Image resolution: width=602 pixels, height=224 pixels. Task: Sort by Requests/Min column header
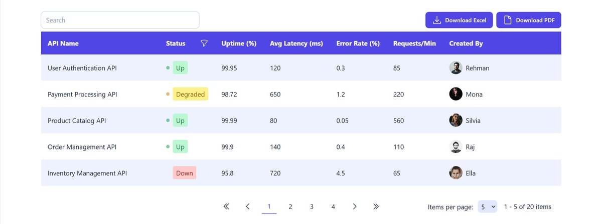pos(414,43)
